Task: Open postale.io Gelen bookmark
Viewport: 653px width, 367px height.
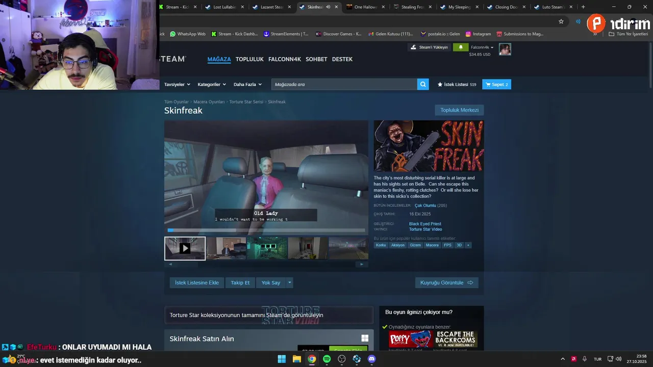Action: [440, 34]
